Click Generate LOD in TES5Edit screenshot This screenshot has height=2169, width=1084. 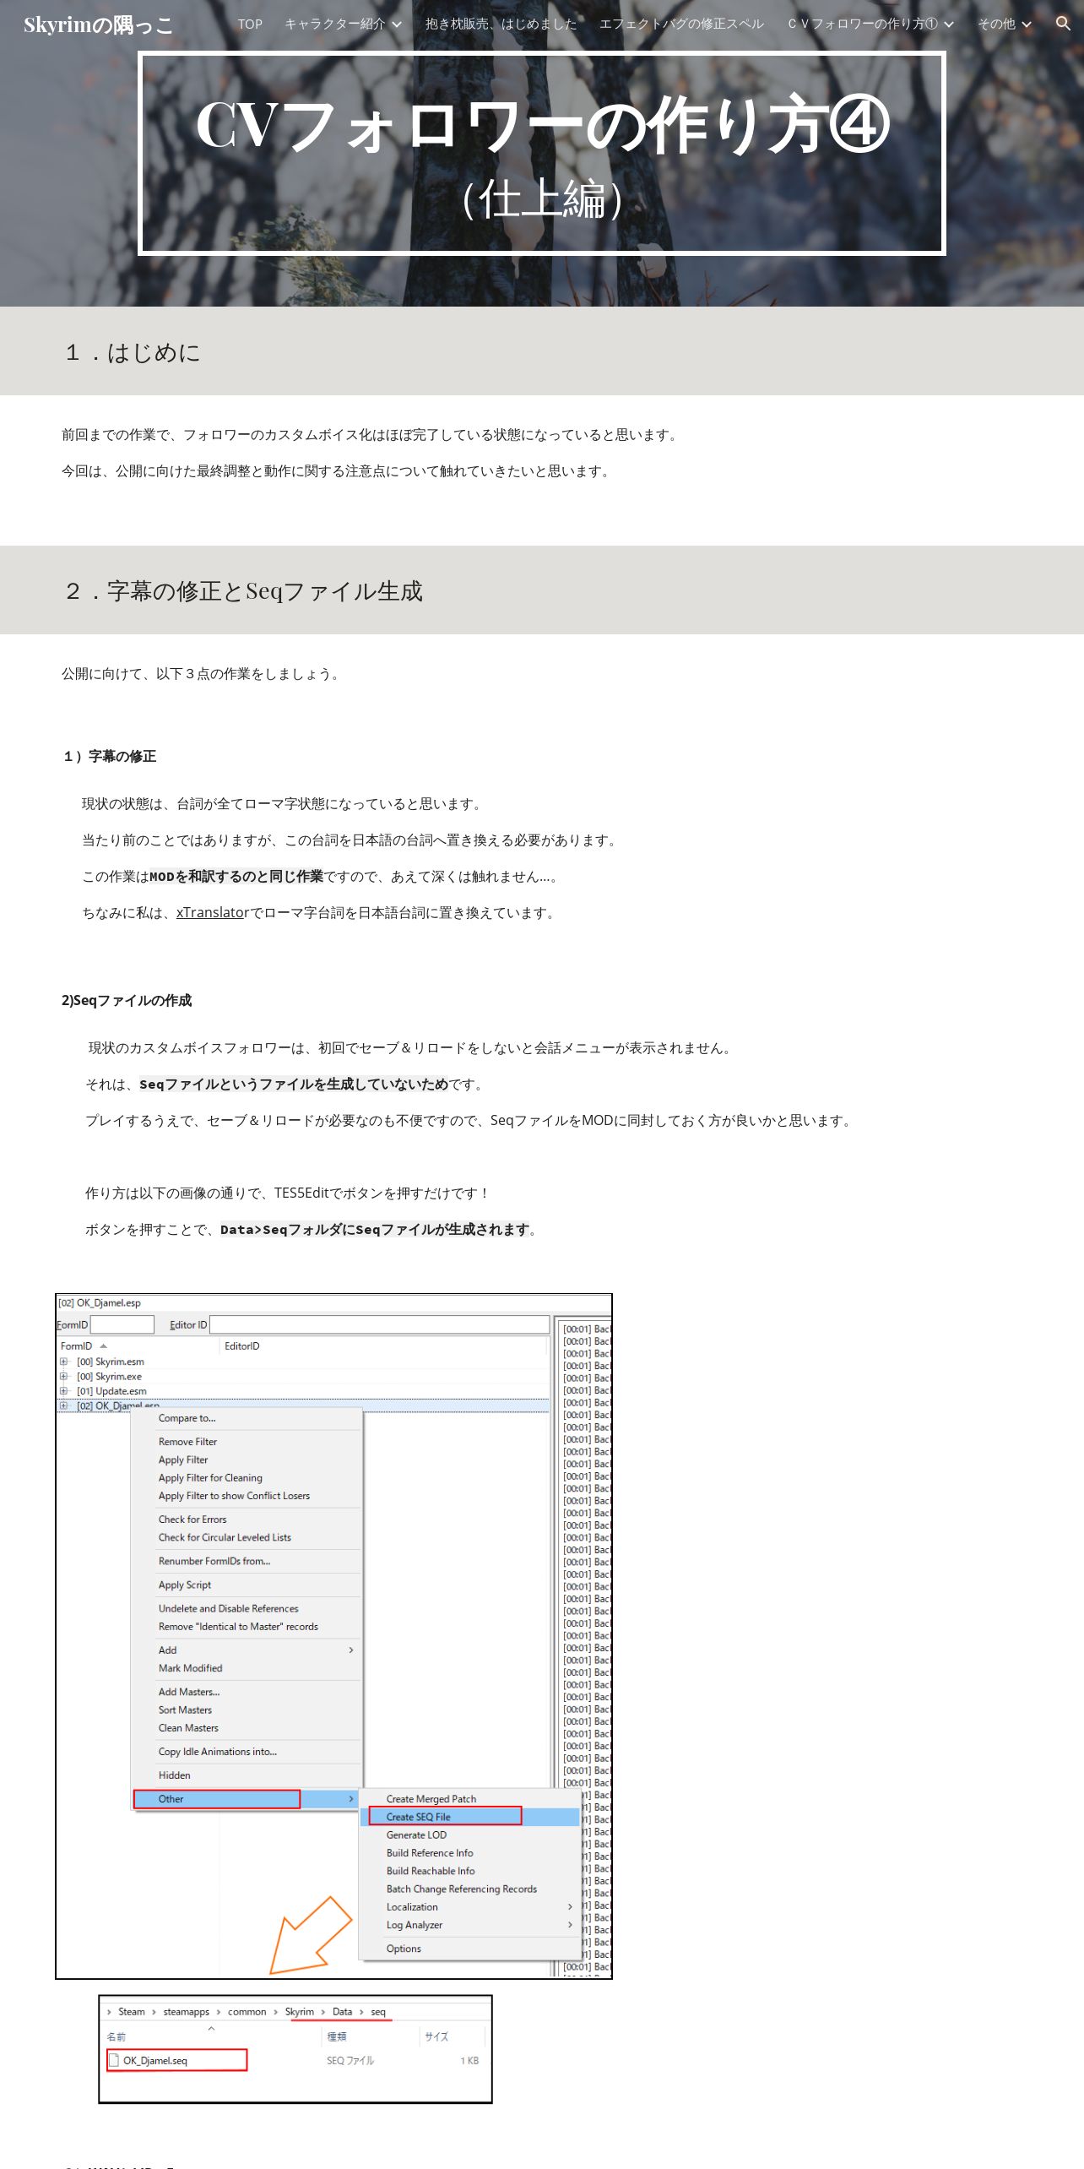click(416, 1835)
